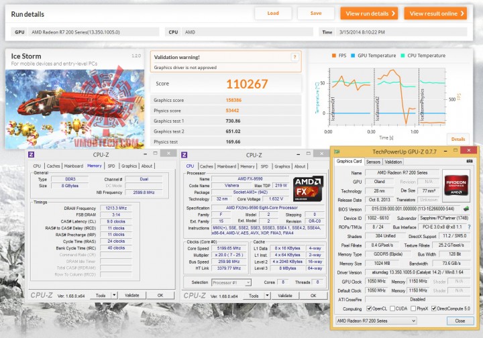Click the Ice Storm benchmark thumbnail image
This screenshot has width=483, height=338.
(x=74, y=109)
